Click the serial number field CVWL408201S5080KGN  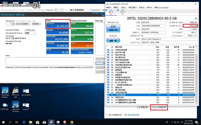[x=153, y=26]
